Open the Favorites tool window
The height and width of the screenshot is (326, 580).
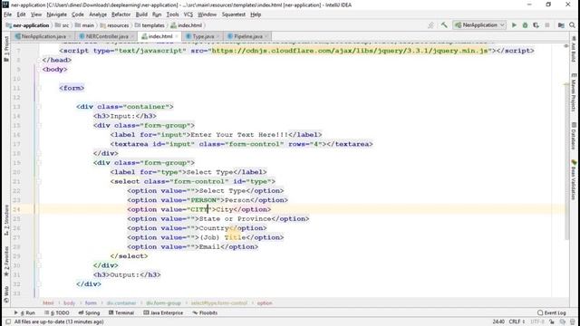pos(6,261)
